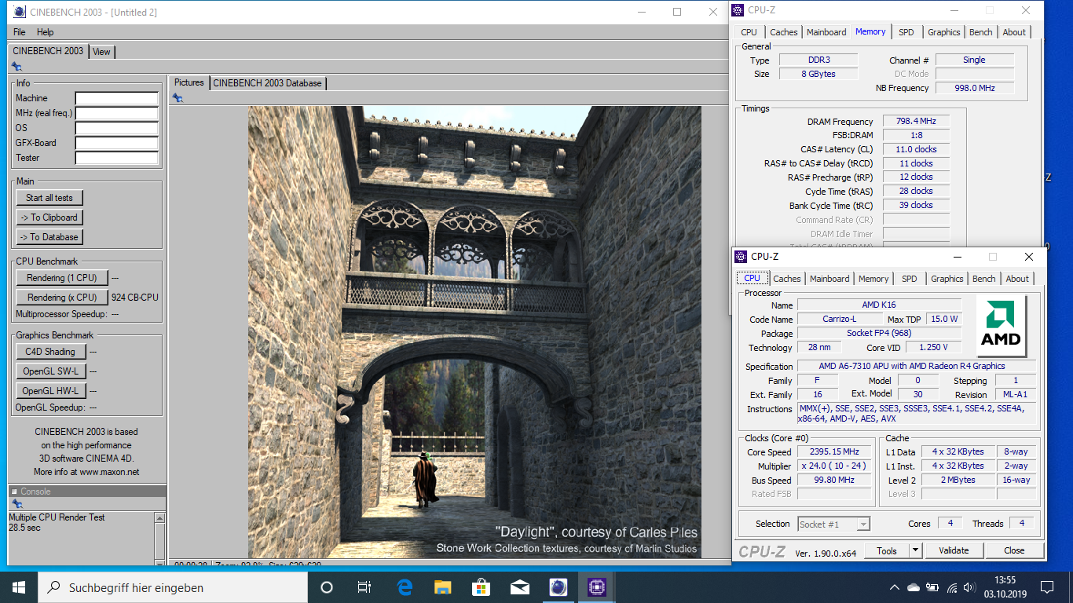The height and width of the screenshot is (603, 1073).
Task: Click the Validate button in CPU-Z
Action: tap(954, 550)
